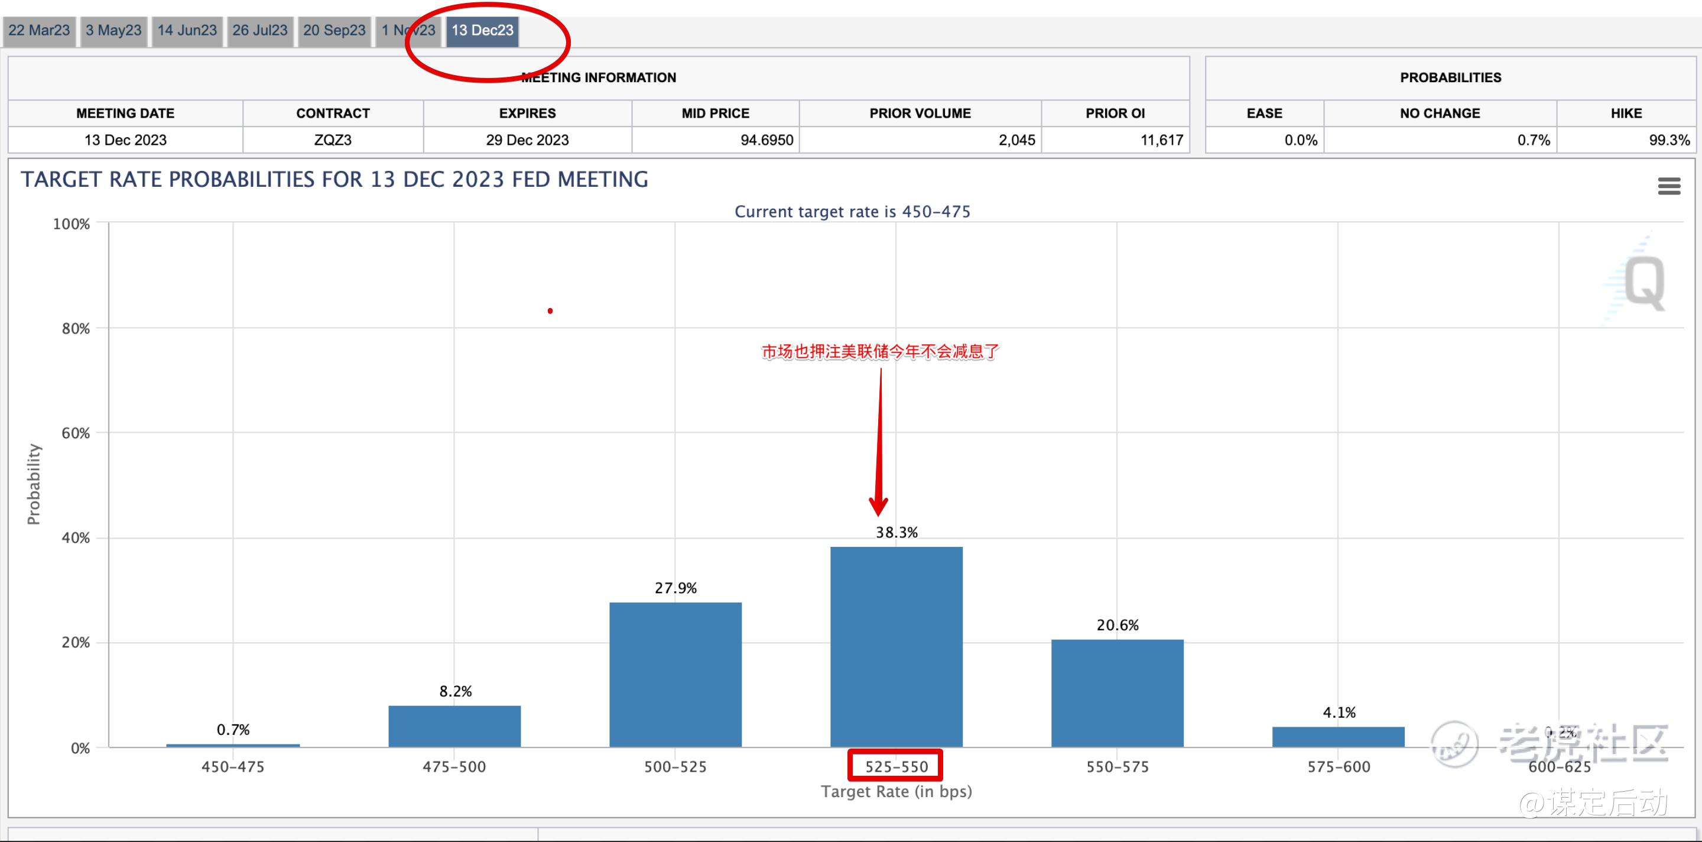Click the ZQZ3 contract cell
The height and width of the screenshot is (842, 1702).
point(332,140)
